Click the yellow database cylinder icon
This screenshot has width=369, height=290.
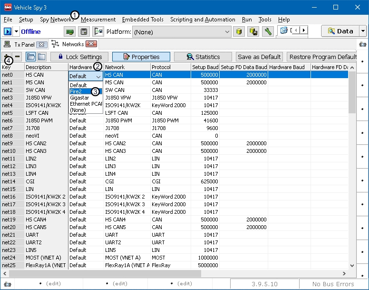(240, 31)
